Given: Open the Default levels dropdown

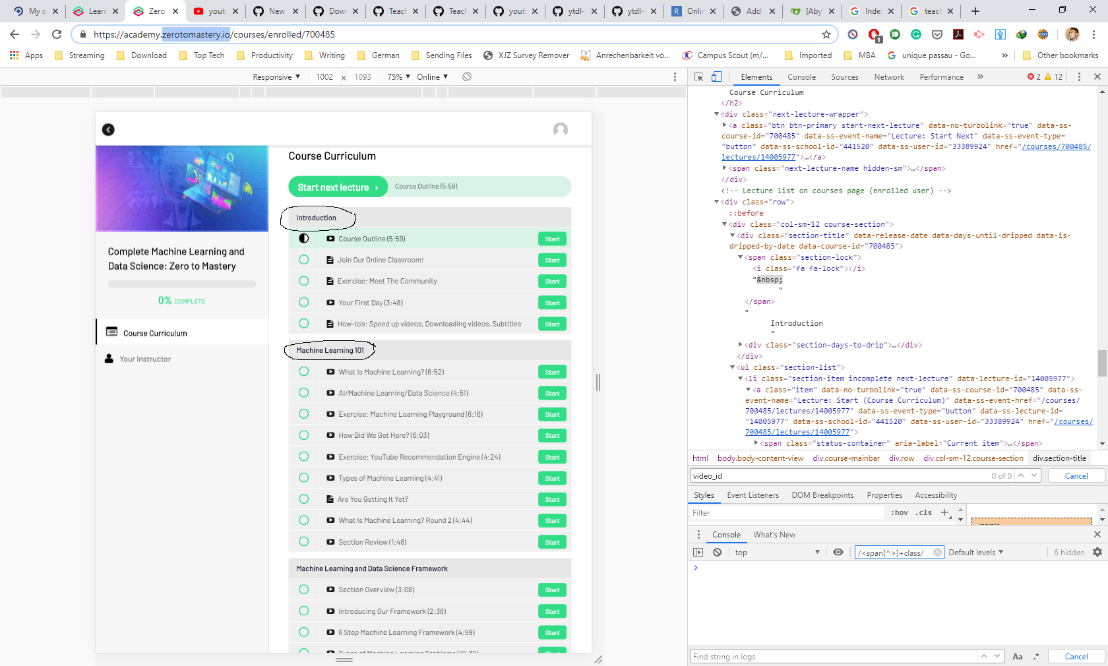Looking at the screenshot, I should coord(975,553).
